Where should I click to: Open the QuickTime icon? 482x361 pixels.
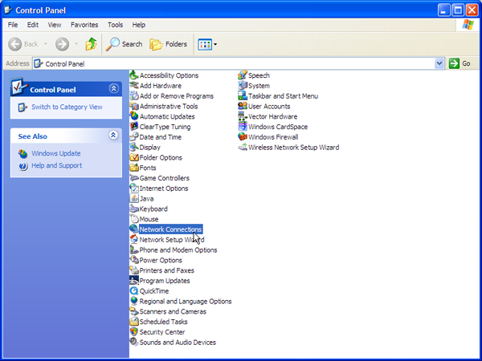pos(134,291)
